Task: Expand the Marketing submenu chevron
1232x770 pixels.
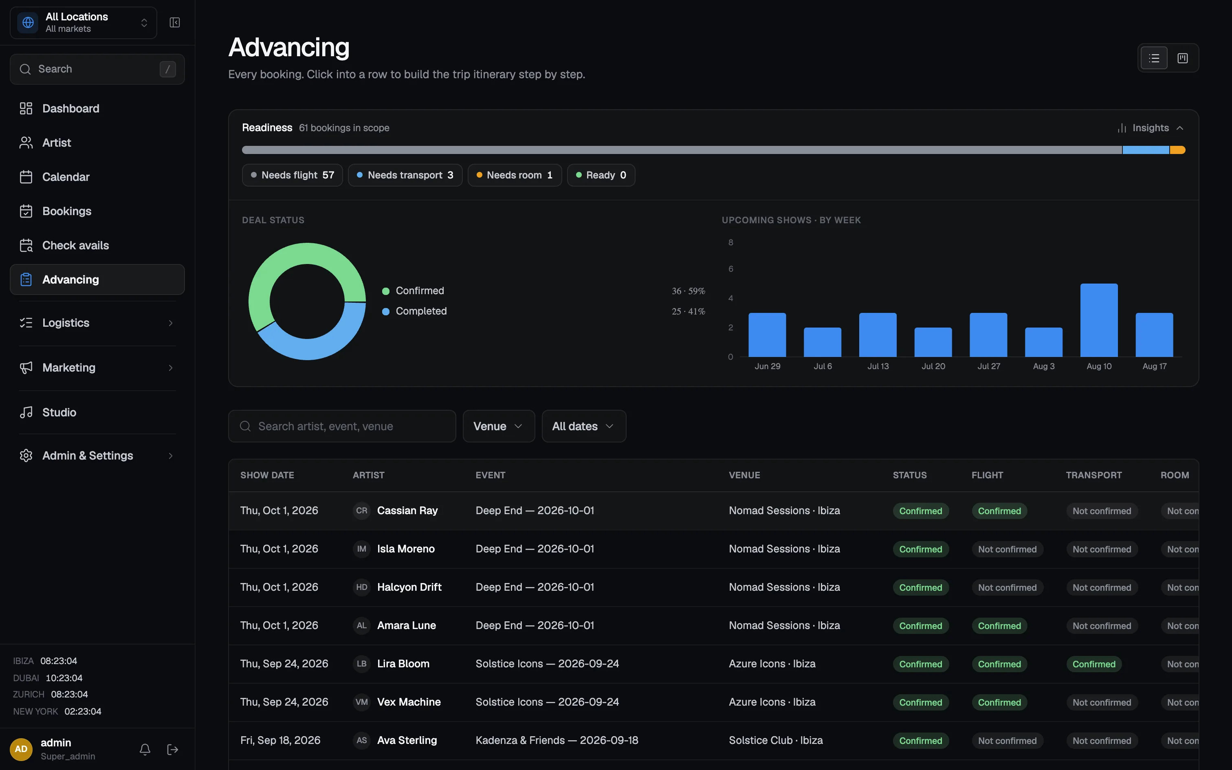Action: tap(171, 367)
